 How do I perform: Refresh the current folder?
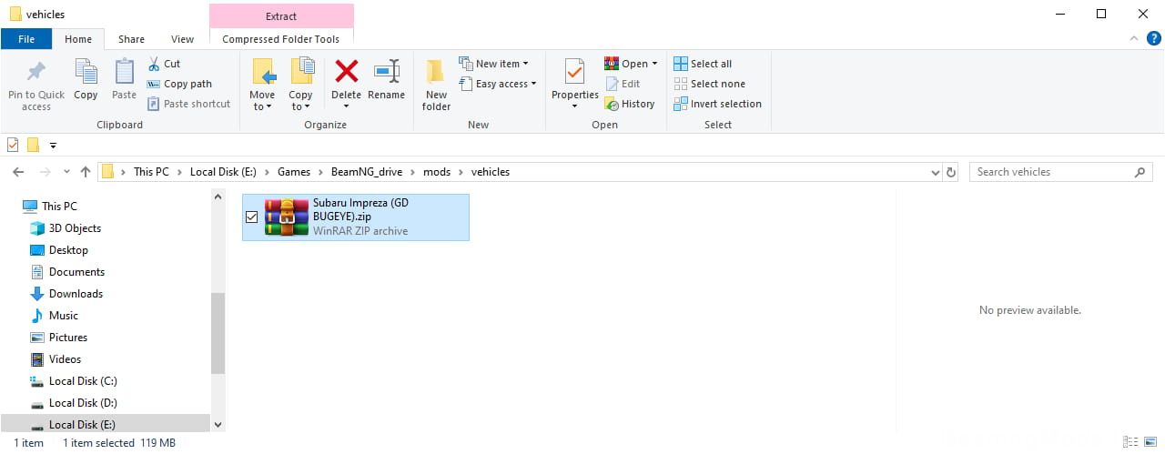(952, 172)
